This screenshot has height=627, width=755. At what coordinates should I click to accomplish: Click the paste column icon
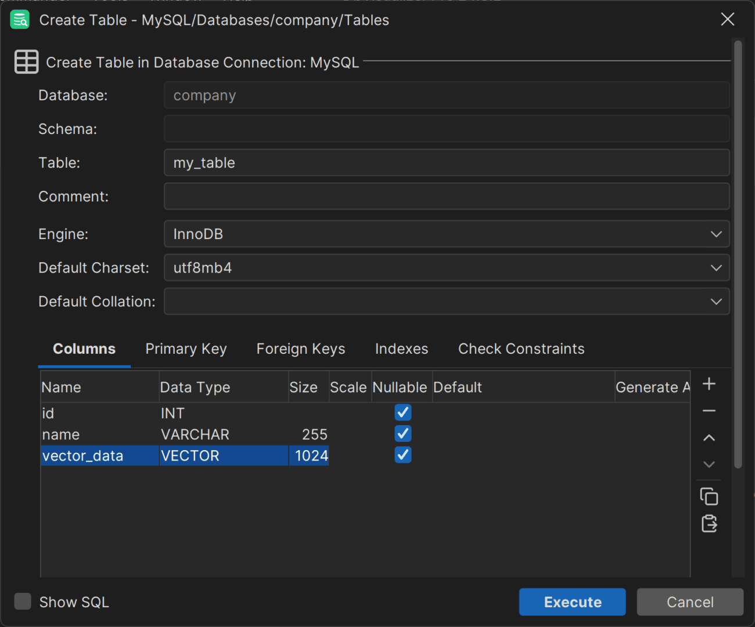pos(709,523)
